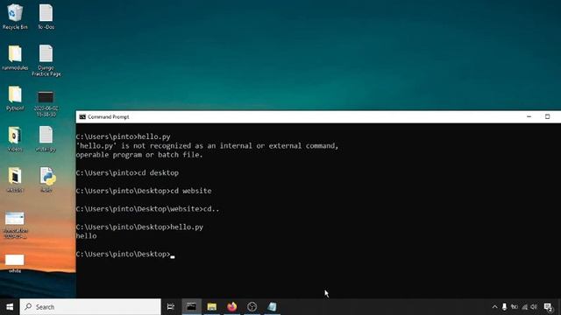Select the Django Practice Page file icon
The width and height of the screenshot is (561, 315).
click(x=46, y=60)
